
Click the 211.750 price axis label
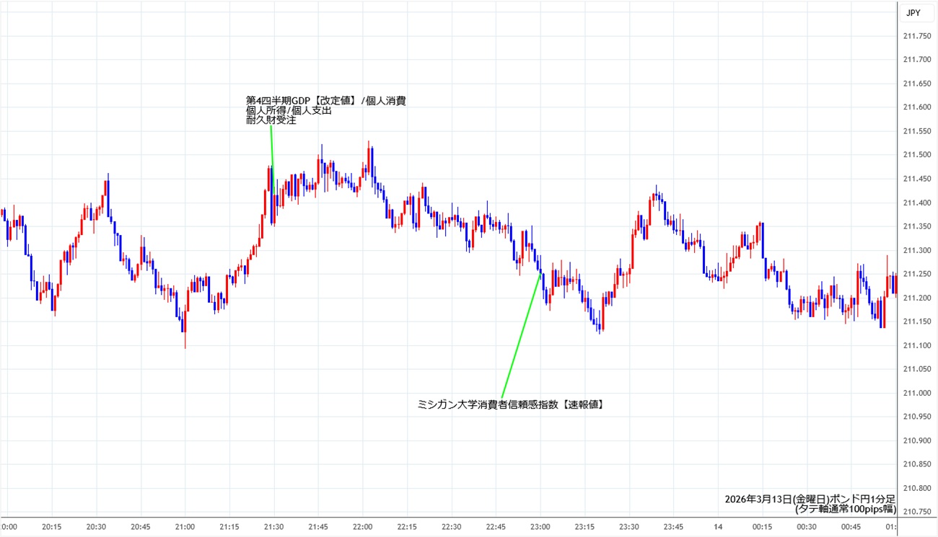(x=916, y=36)
